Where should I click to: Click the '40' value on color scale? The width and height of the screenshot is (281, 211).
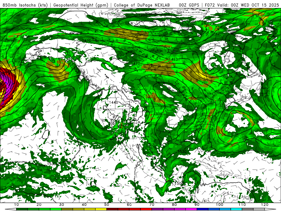(x=84, y=205)
